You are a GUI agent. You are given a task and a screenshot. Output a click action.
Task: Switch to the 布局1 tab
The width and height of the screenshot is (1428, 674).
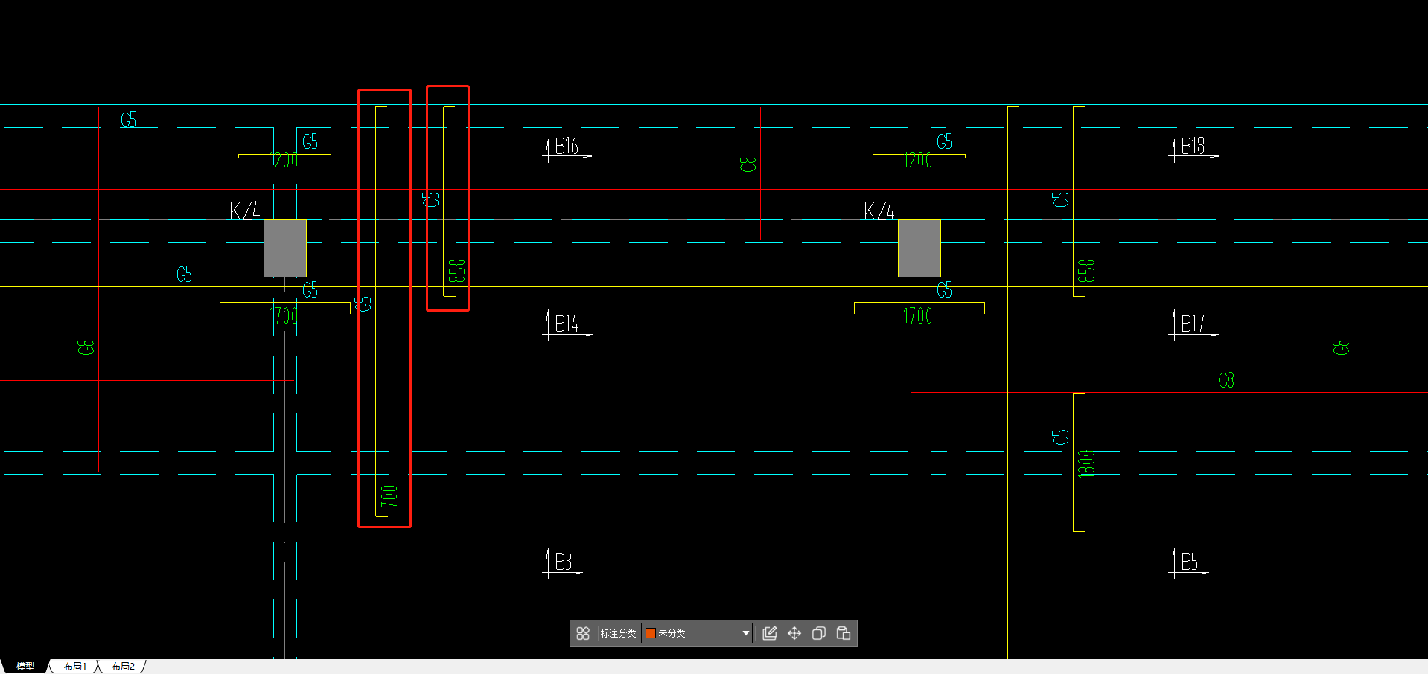click(x=74, y=666)
